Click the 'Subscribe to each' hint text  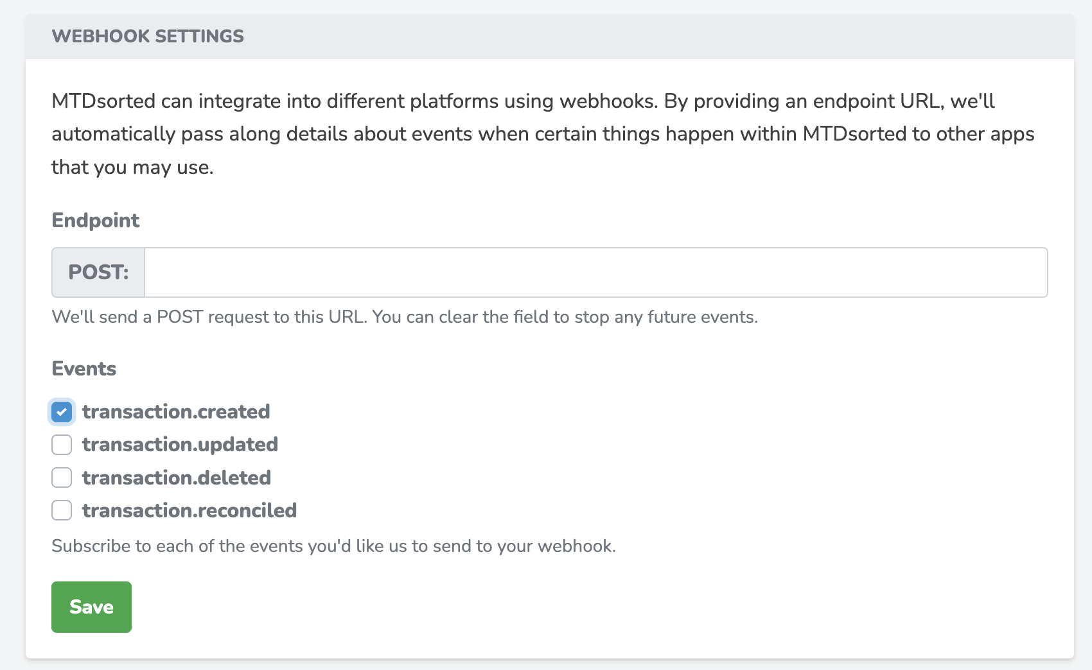pyautogui.click(x=333, y=546)
